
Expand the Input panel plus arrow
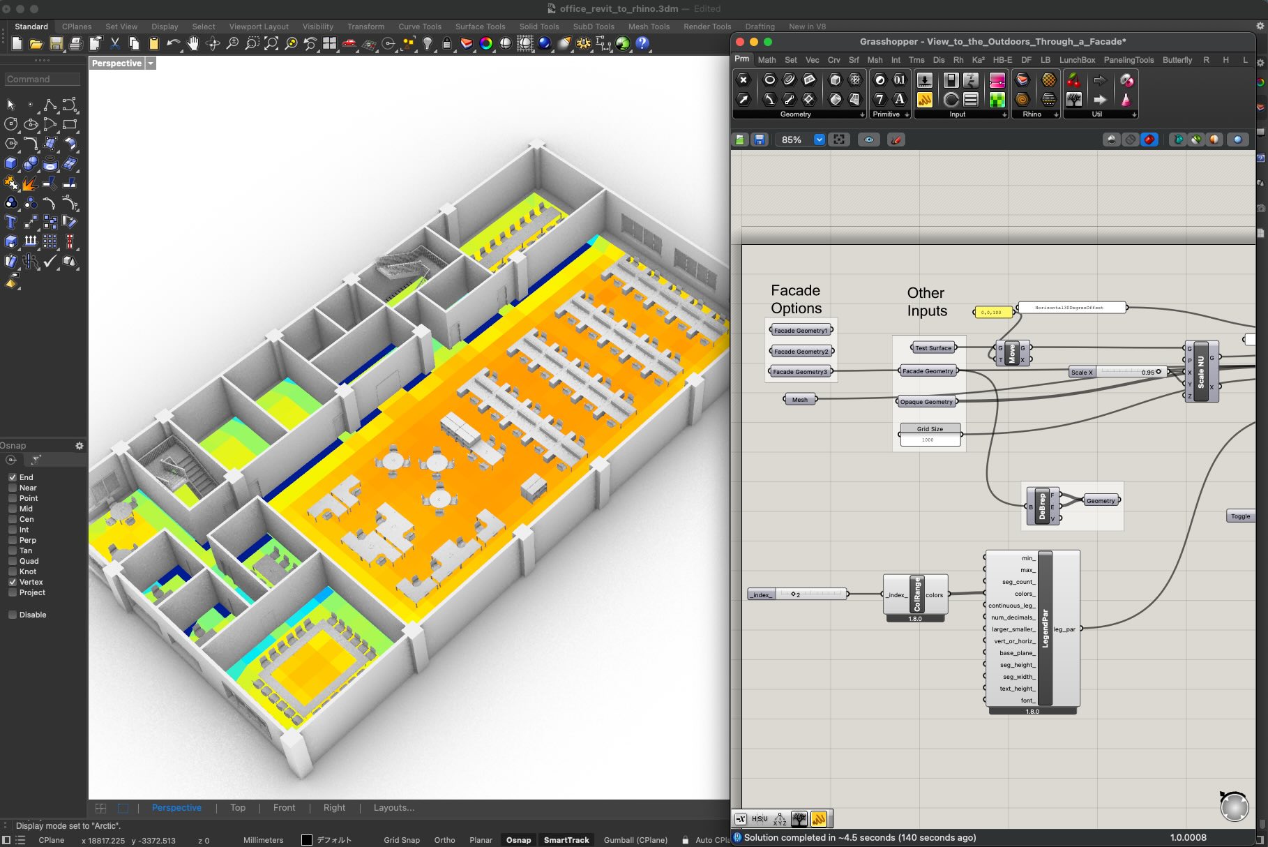pyautogui.click(x=1004, y=114)
